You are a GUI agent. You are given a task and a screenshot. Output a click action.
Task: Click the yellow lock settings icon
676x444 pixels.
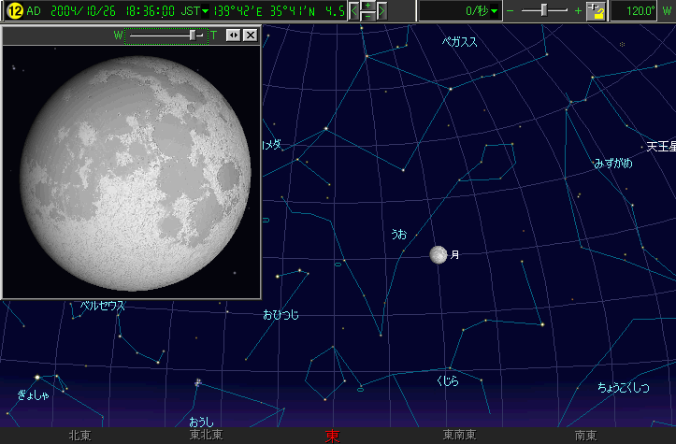pos(595,11)
